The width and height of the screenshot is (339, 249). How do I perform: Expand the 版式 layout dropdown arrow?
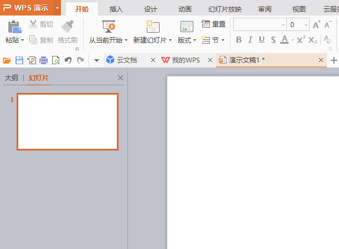pos(195,40)
